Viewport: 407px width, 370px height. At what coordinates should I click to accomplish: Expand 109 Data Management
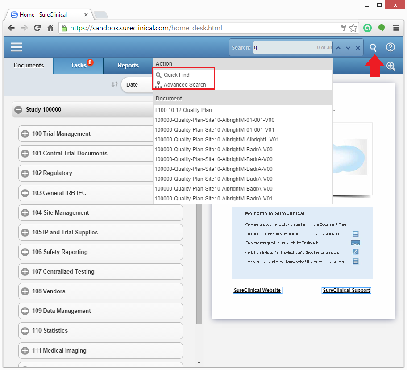click(25, 311)
